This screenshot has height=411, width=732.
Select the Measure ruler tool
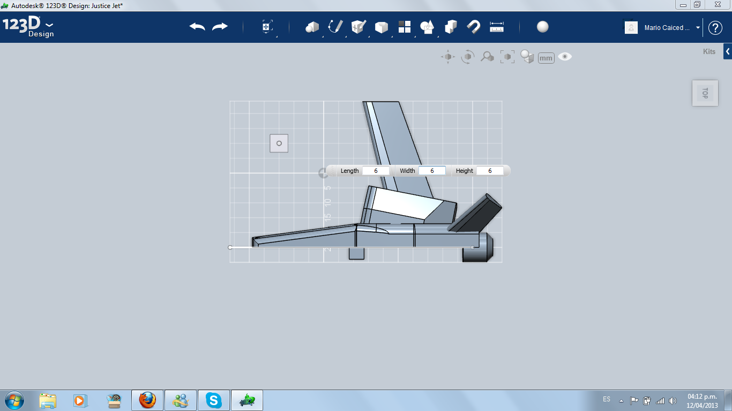tap(497, 27)
